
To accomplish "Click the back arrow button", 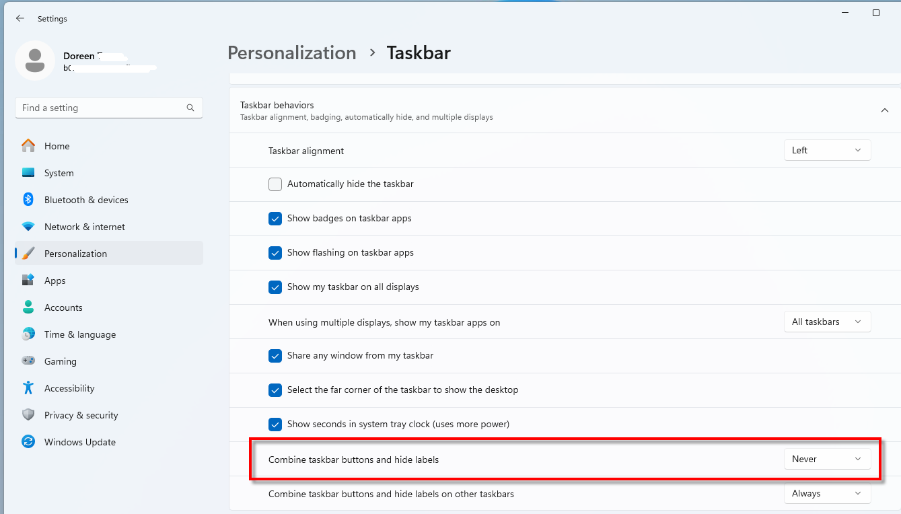I will pyautogui.click(x=20, y=18).
